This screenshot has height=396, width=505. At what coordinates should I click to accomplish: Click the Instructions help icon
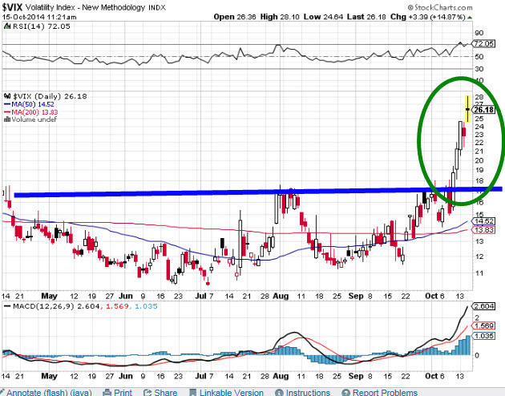(x=278, y=392)
